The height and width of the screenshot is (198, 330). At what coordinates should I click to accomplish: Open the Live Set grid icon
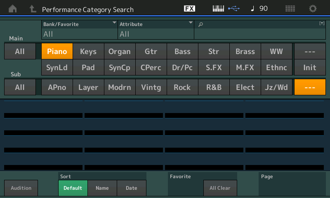click(x=290, y=9)
